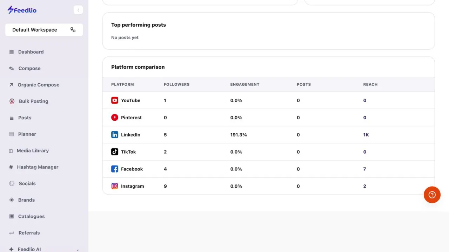Expand the Feedlio AI submenu chevron

point(78,250)
